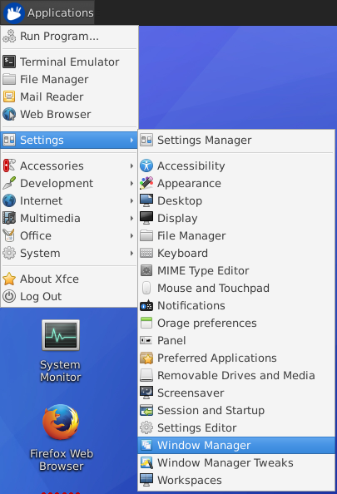This screenshot has width=337, height=494.
Task: Click the Mail Reader envelope icon
Action: coord(9,96)
